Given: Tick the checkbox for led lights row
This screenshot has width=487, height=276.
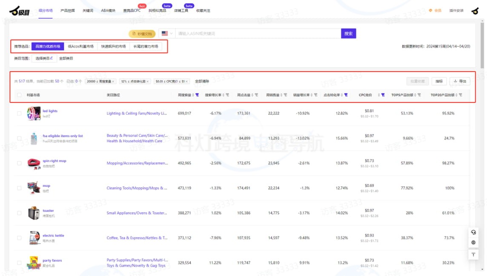Looking at the screenshot, I should 19,113.
